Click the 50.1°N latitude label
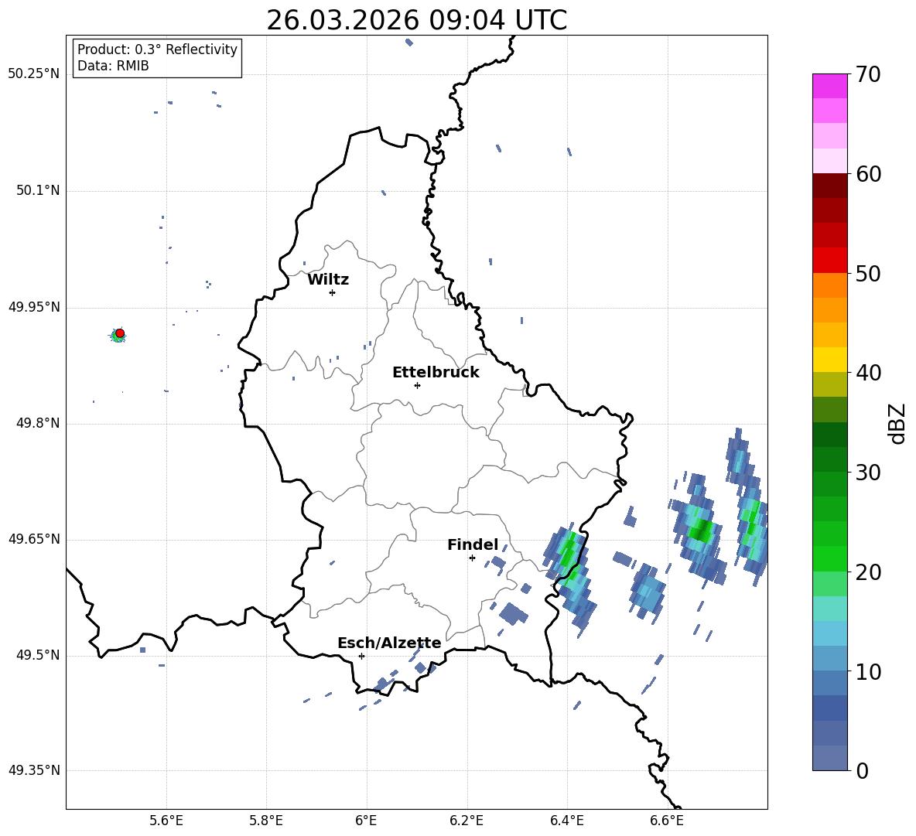 tap(38, 190)
